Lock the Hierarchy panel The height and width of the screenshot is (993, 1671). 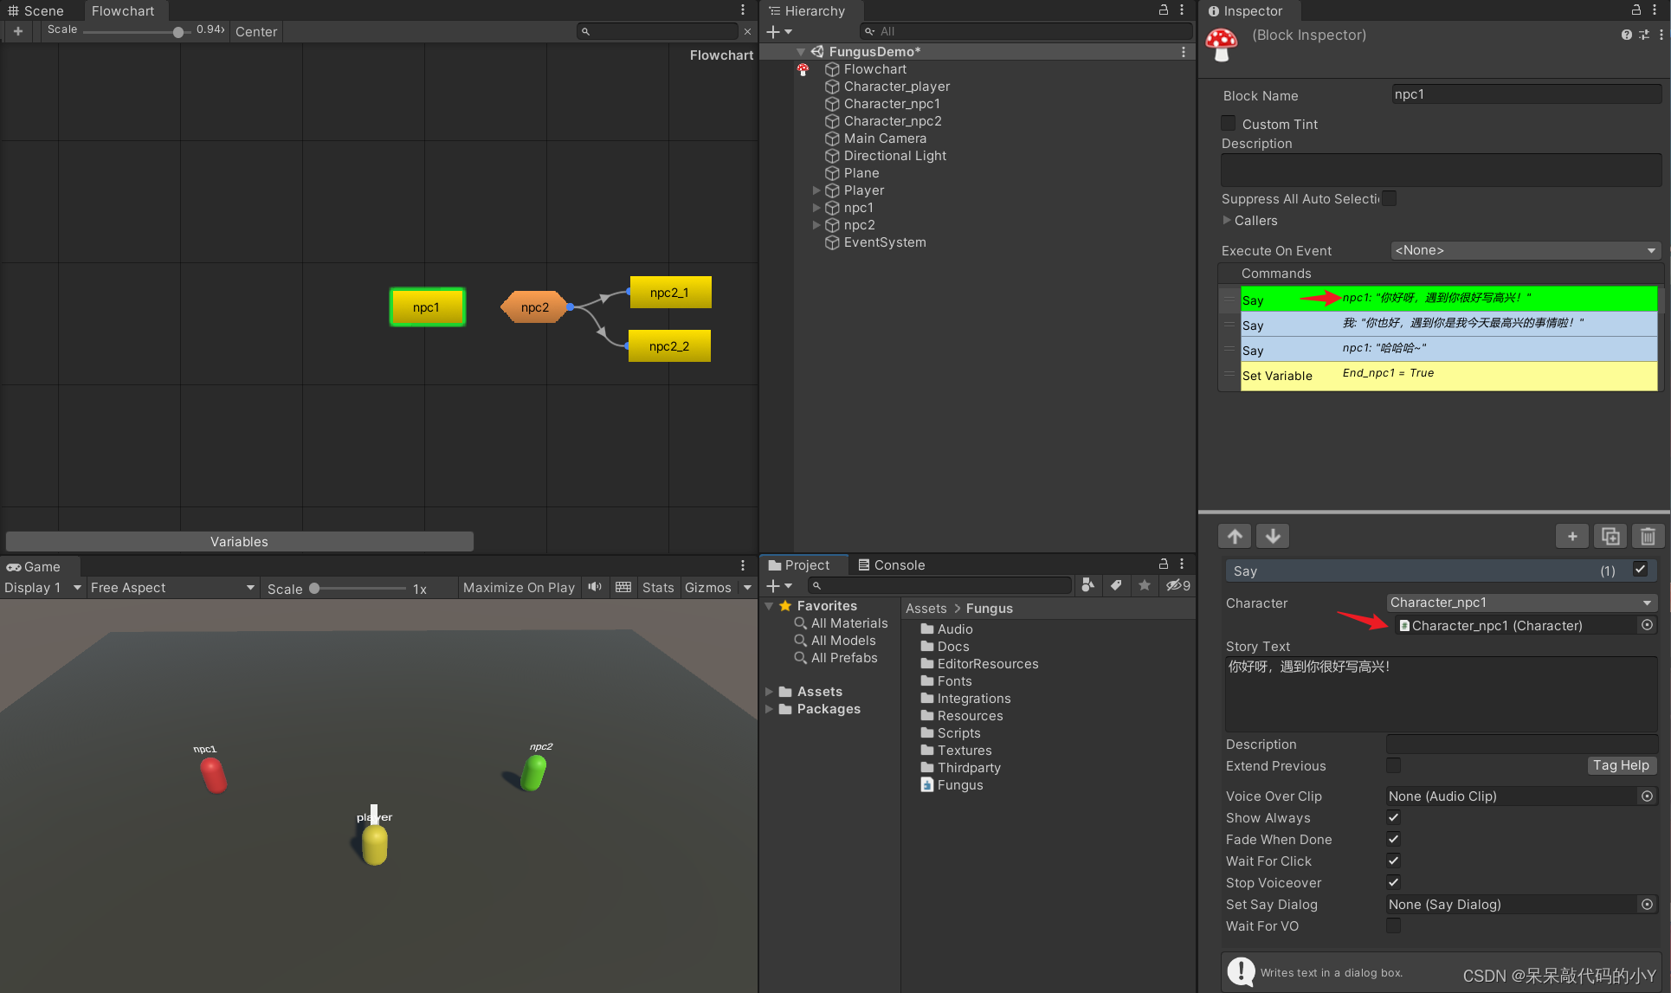[x=1164, y=10]
